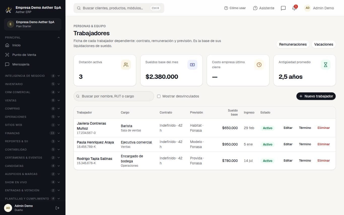This screenshot has width=344, height=215.
Task: Click the Punto de Venta barcode icon
Action: pos(7,55)
